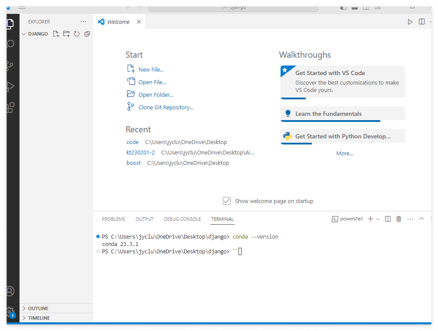This screenshot has height=331, width=438.
Task: Click the Open Folder icon under Start
Action: click(131, 94)
